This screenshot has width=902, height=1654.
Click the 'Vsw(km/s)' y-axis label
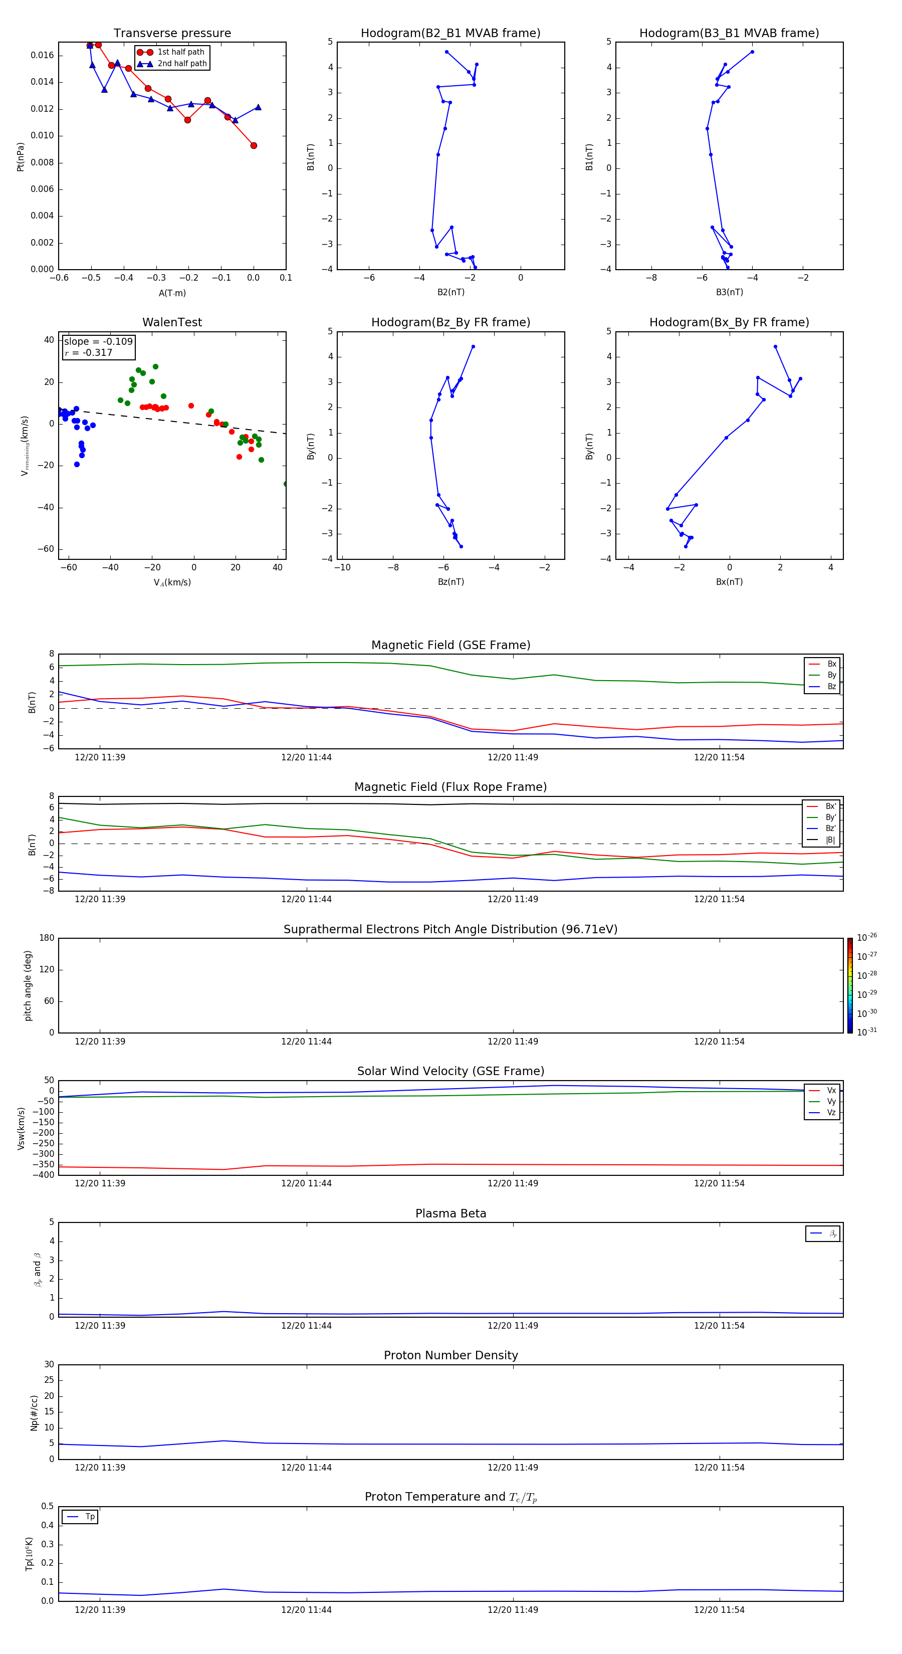pos(21,1128)
